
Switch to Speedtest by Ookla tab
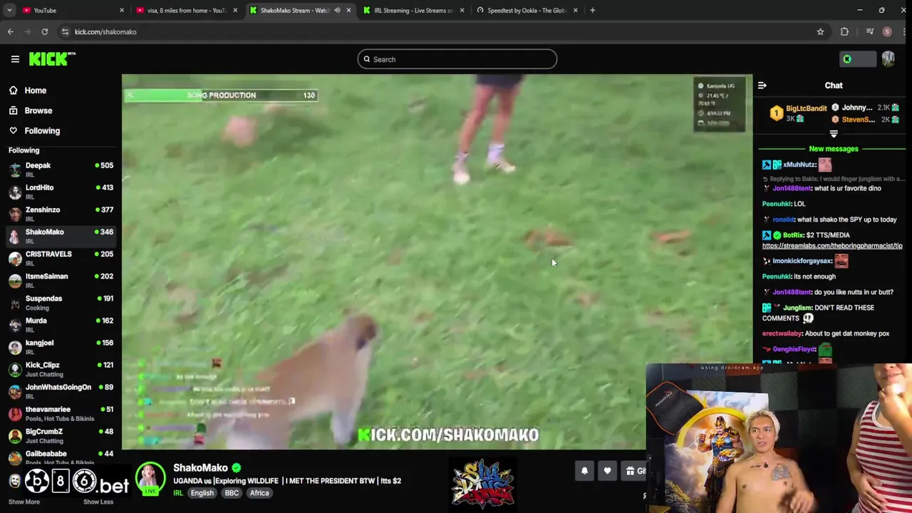(x=527, y=10)
